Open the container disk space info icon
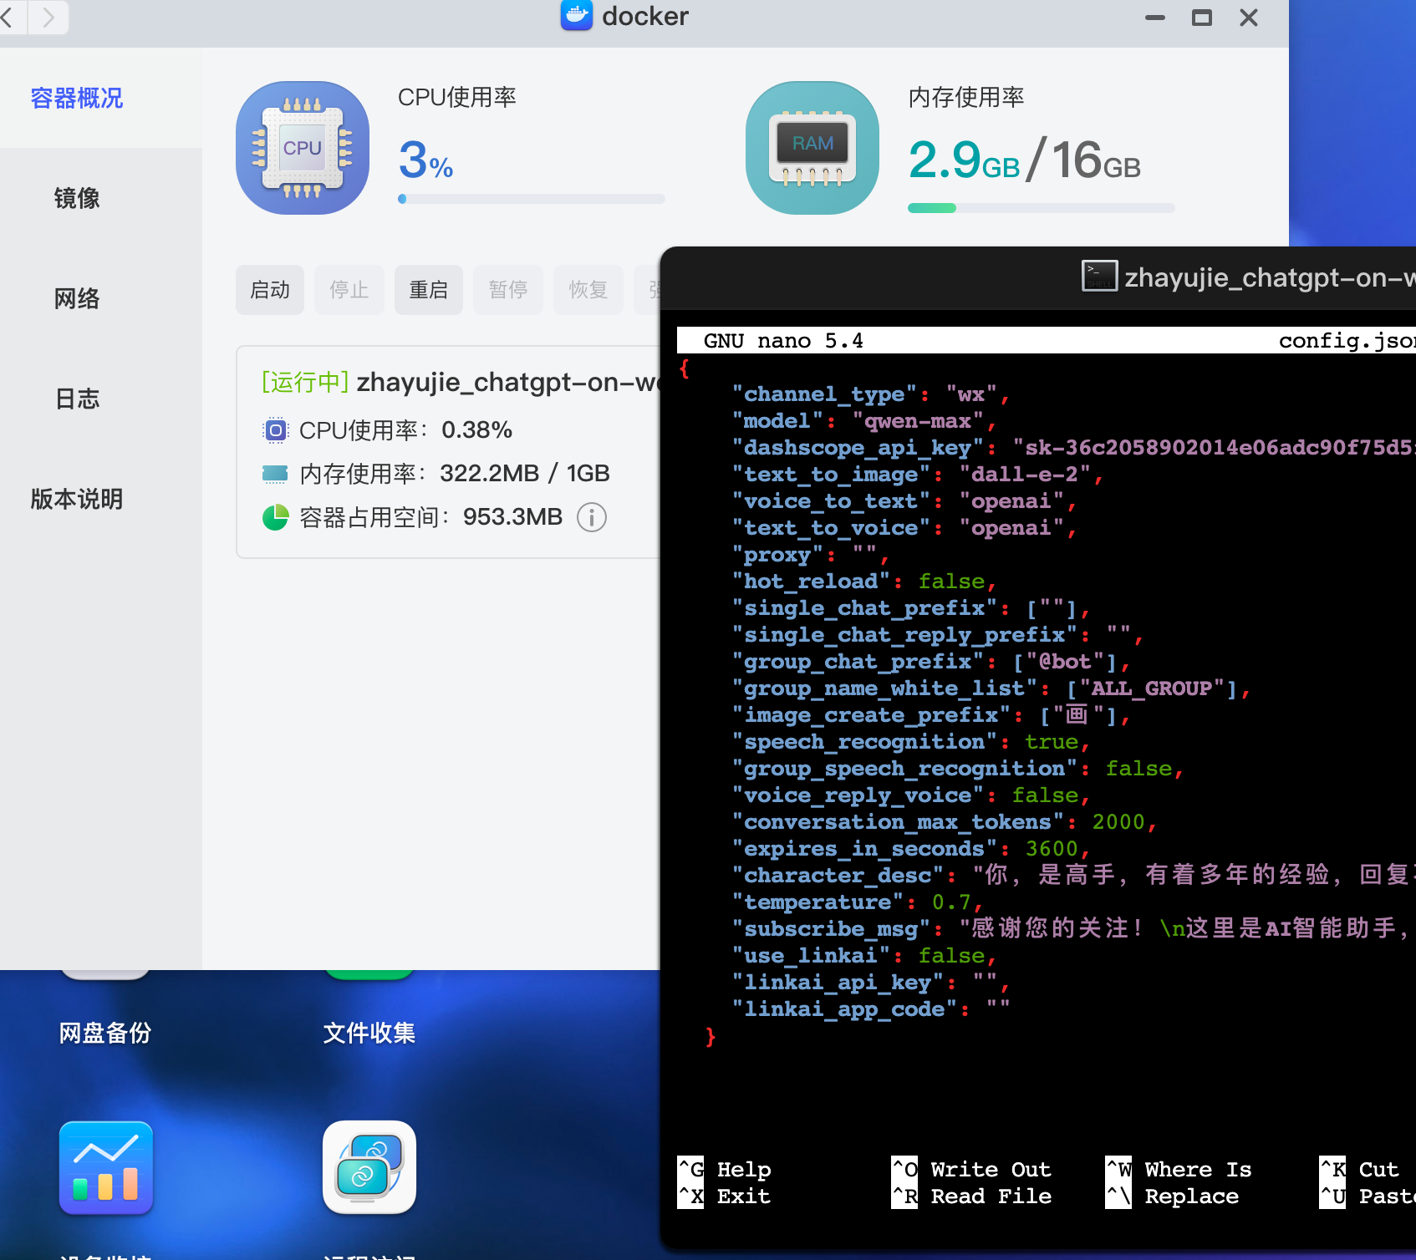 tap(592, 517)
